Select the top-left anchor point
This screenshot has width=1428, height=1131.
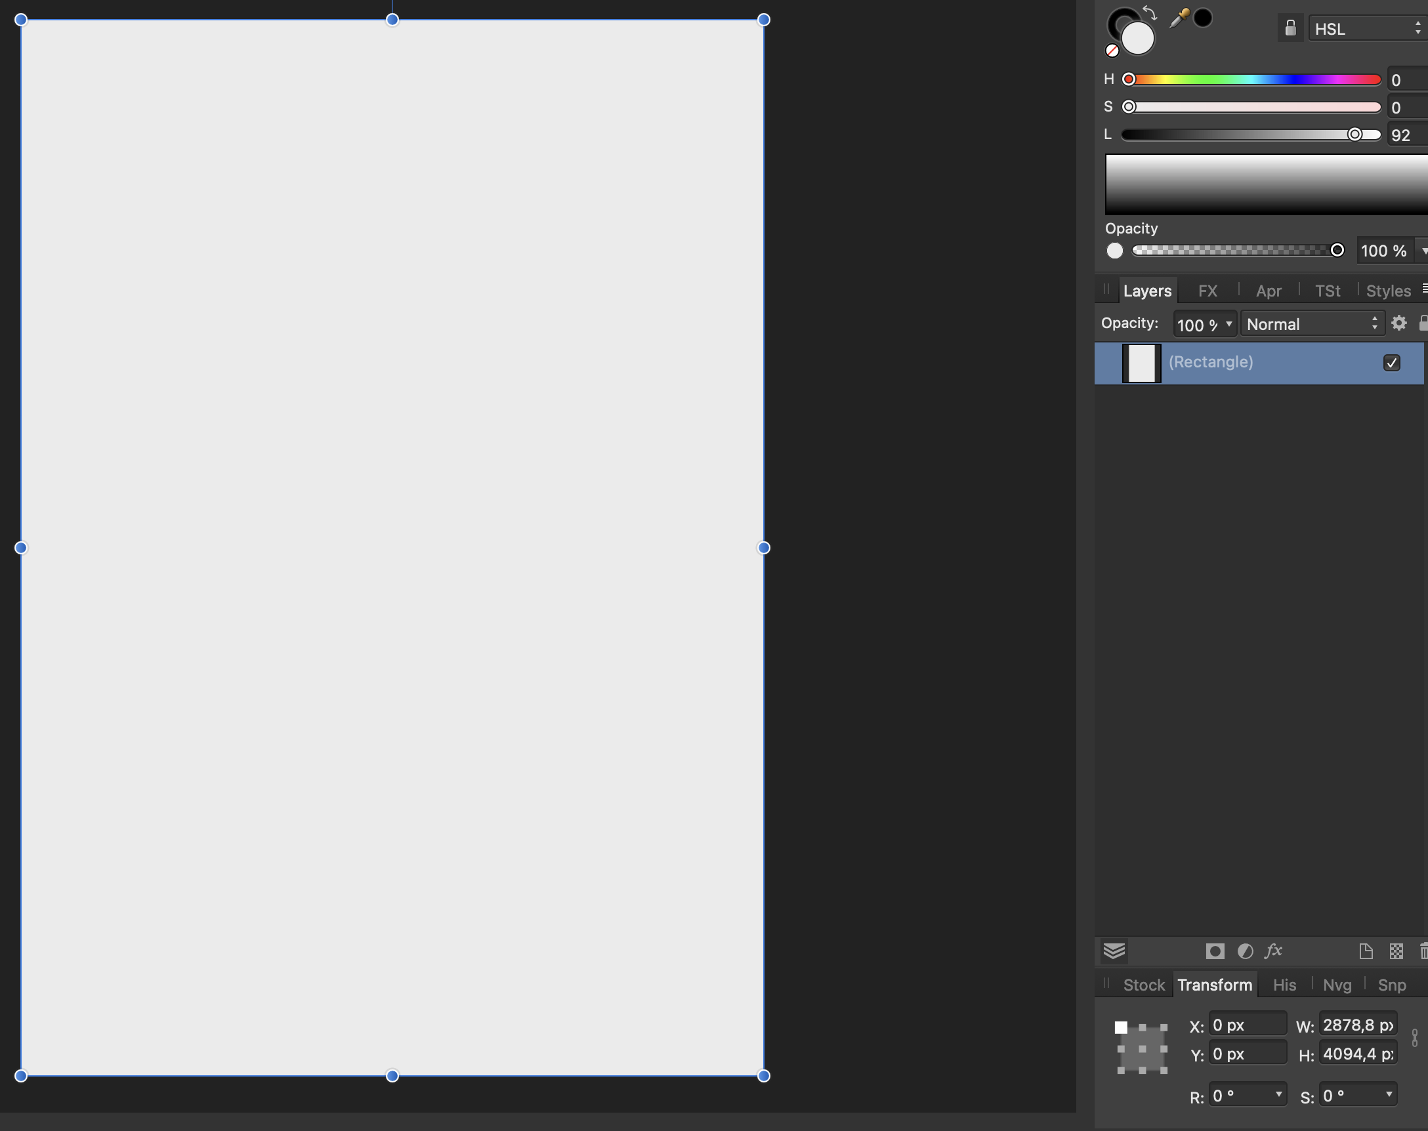1121,1028
